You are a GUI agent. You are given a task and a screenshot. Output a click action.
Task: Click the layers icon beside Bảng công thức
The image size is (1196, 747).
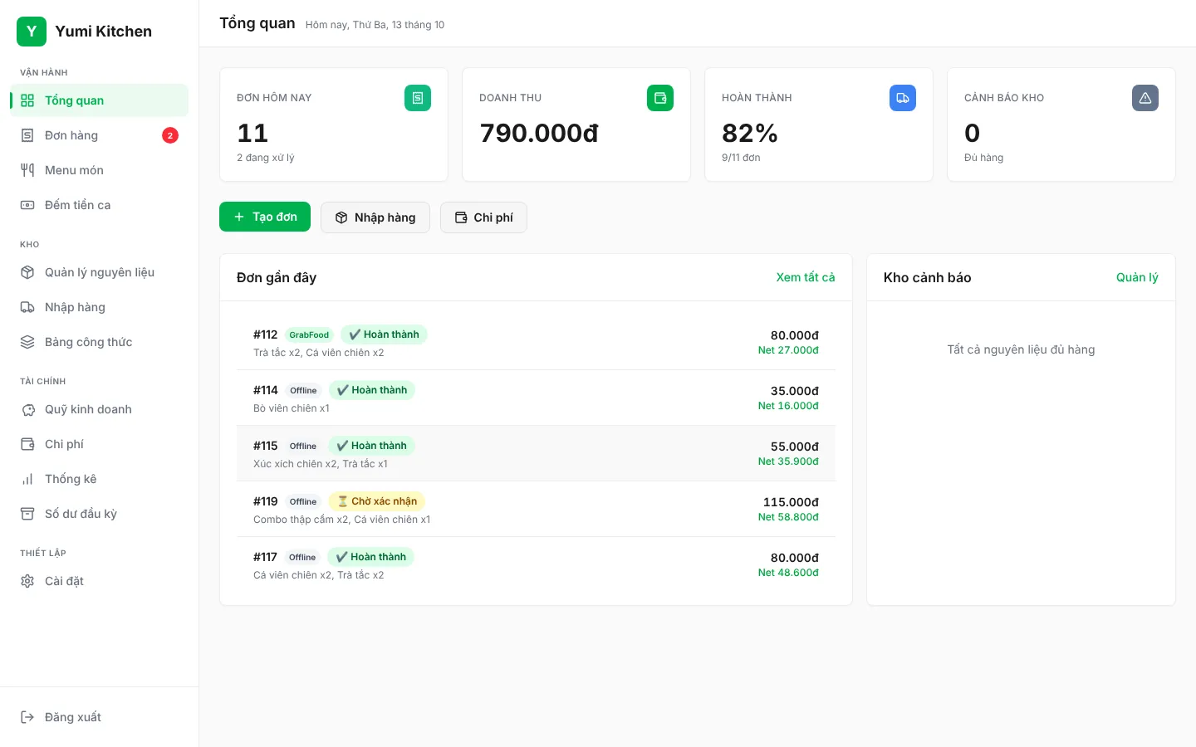click(27, 342)
